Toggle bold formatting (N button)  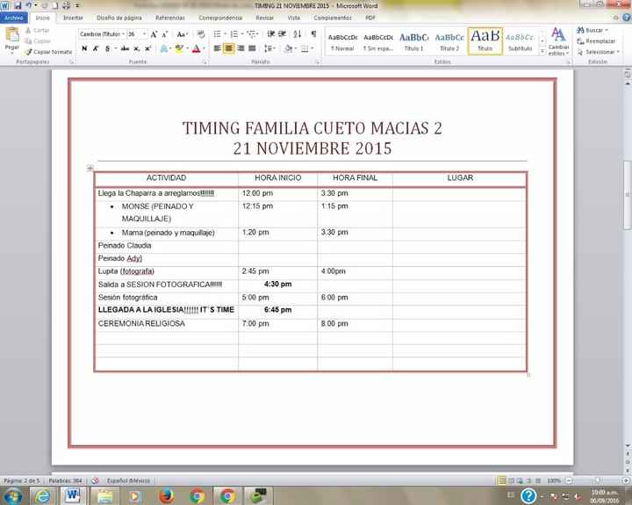84,48
